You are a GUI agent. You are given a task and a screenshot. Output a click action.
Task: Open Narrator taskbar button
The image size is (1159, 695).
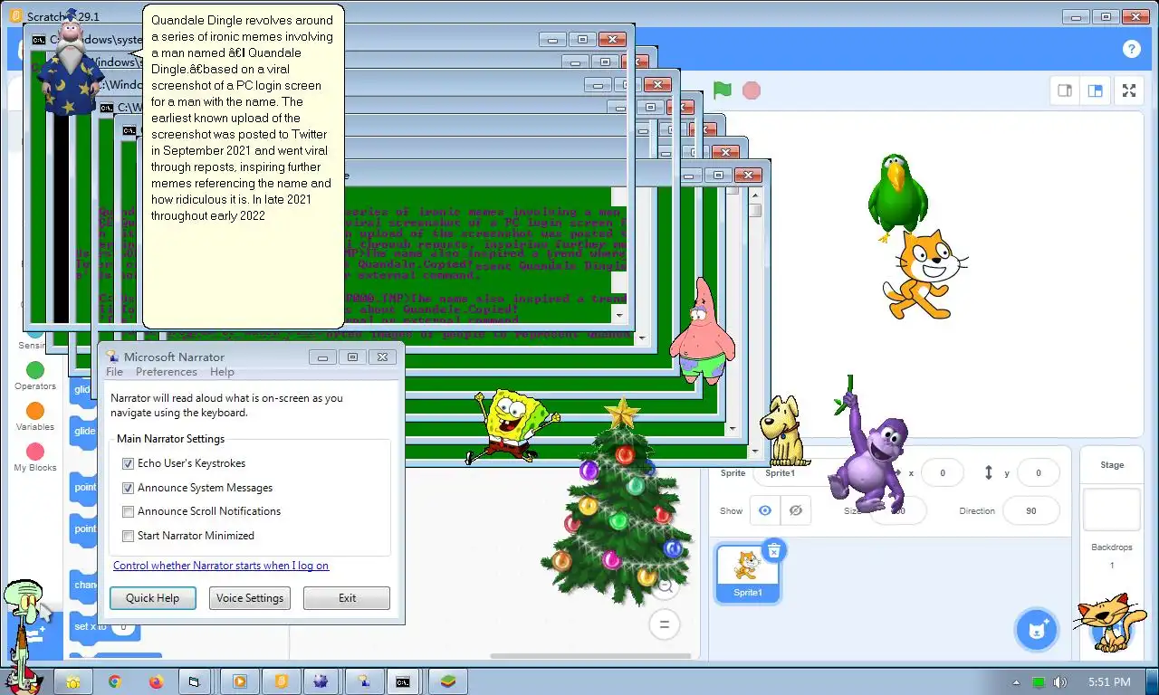tap(364, 681)
